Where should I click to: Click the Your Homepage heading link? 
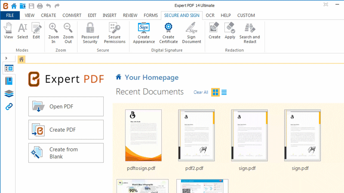tap(152, 78)
